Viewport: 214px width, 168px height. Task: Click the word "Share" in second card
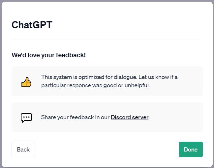point(48,117)
